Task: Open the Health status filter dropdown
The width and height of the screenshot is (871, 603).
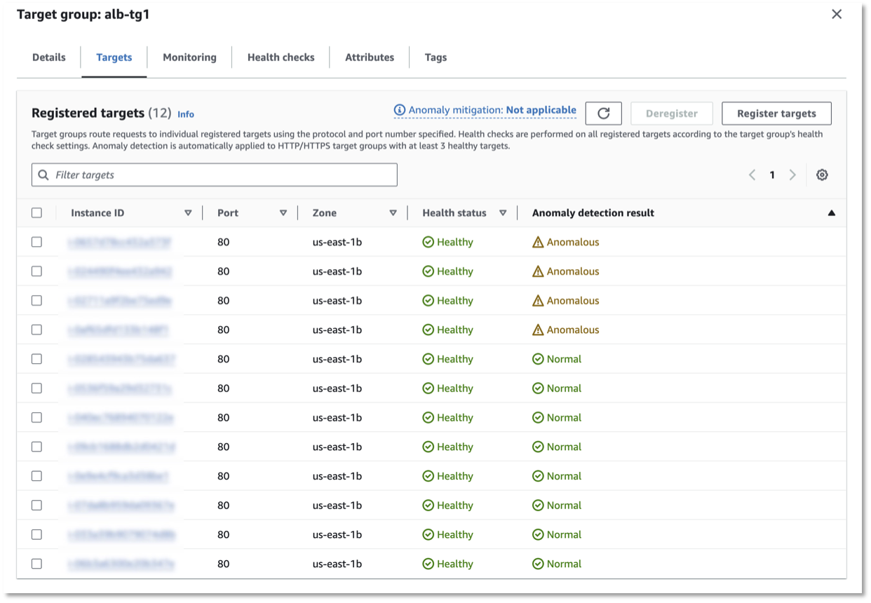Action: (x=503, y=212)
